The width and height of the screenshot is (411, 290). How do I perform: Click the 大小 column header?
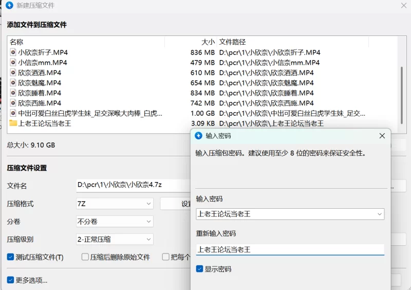click(x=208, y=42)
